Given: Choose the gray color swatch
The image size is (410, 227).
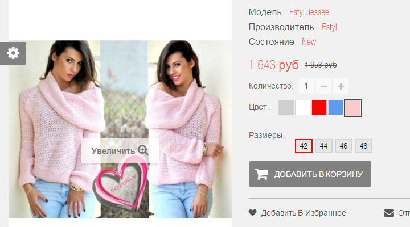Looking at the screenshot, I should [286, 108].
